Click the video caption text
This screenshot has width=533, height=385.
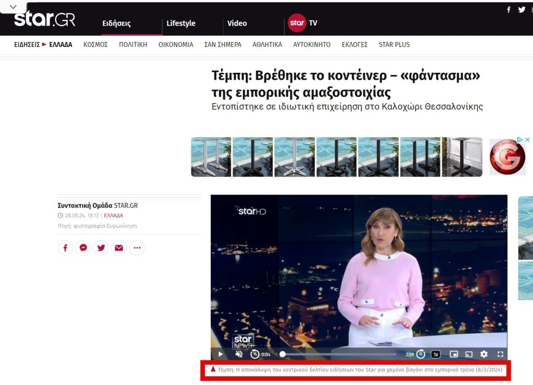click(x=360, y=370)
